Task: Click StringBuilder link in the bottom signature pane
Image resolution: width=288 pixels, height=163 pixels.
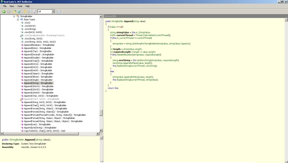Action: click(x=16, y=140)
